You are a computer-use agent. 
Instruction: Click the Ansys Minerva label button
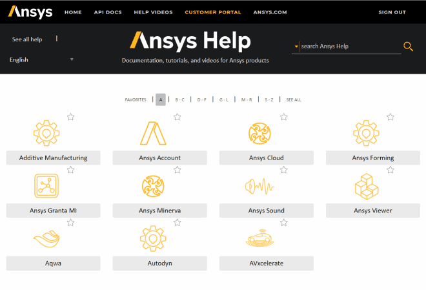click(x=160, y=211)
